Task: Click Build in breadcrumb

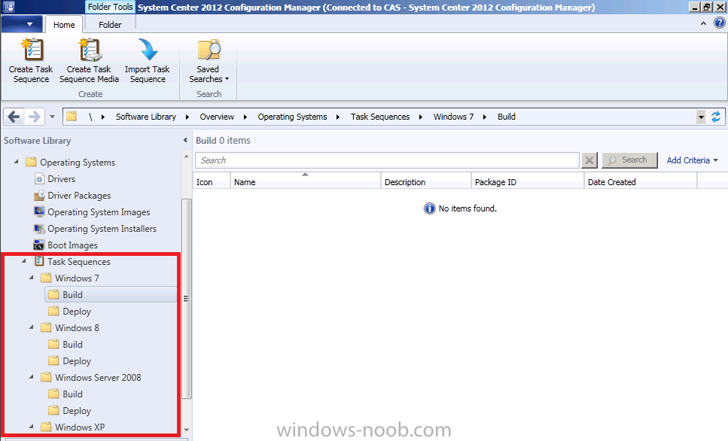Action: 507,117
